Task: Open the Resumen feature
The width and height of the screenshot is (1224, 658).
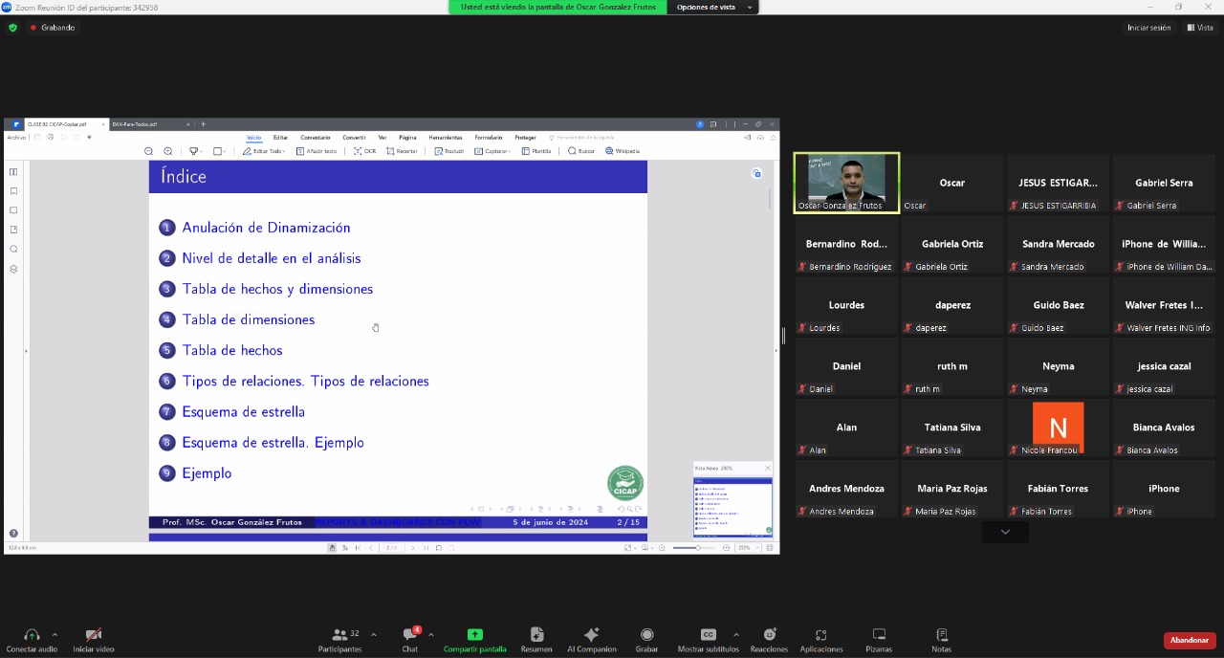Action: (x=536, y=639)
